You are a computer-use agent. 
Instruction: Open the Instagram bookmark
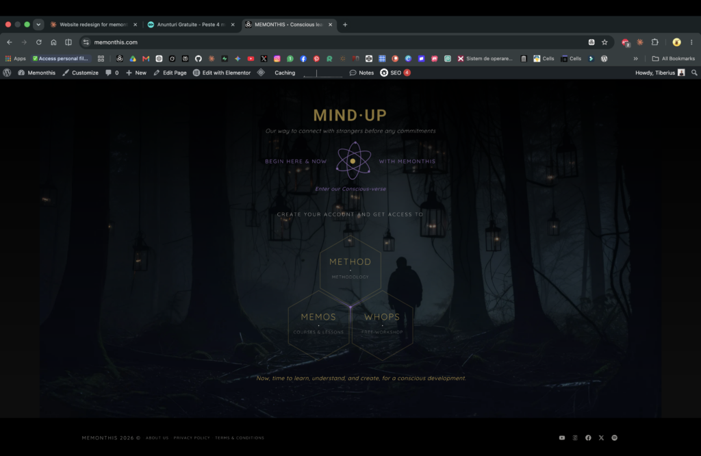point(277,59)
